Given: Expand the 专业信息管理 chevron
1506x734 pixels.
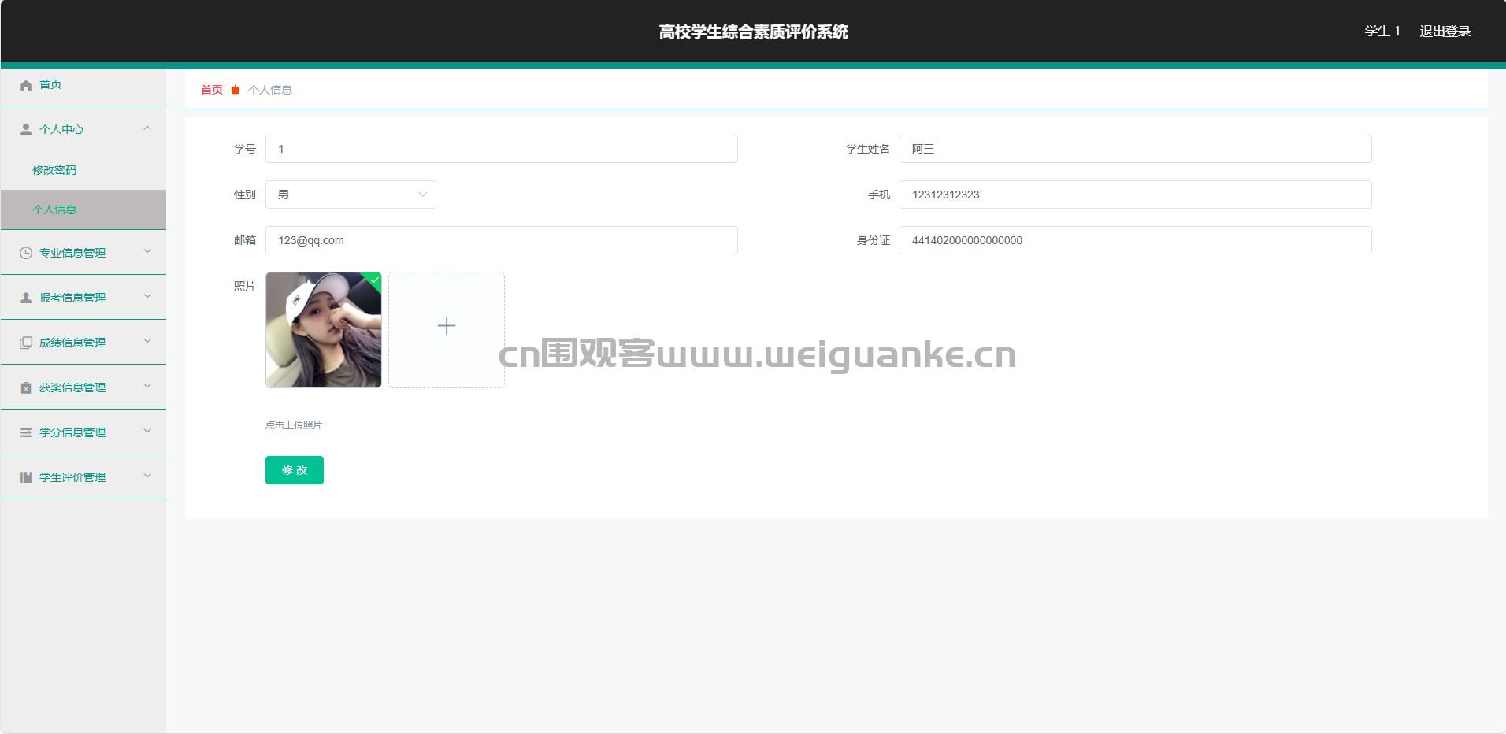Looking at the screenshot, I should tap(147, 252).
